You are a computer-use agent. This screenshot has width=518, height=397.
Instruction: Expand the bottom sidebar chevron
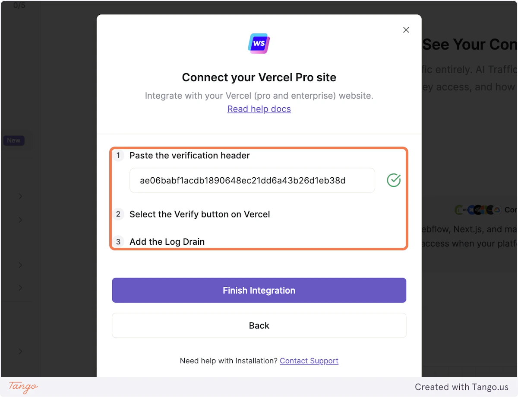(20, 351)
